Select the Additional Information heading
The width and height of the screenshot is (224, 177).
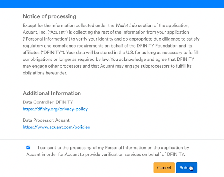52,93
